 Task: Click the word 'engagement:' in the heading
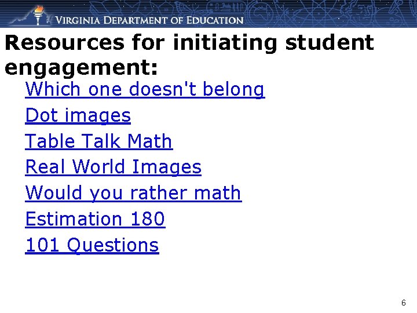point(81,67)
